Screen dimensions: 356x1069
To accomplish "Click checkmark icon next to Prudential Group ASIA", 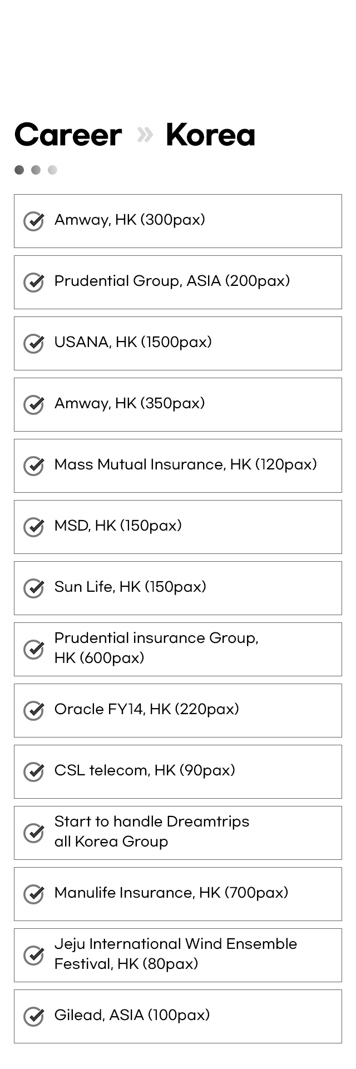I will pos(34,282).
